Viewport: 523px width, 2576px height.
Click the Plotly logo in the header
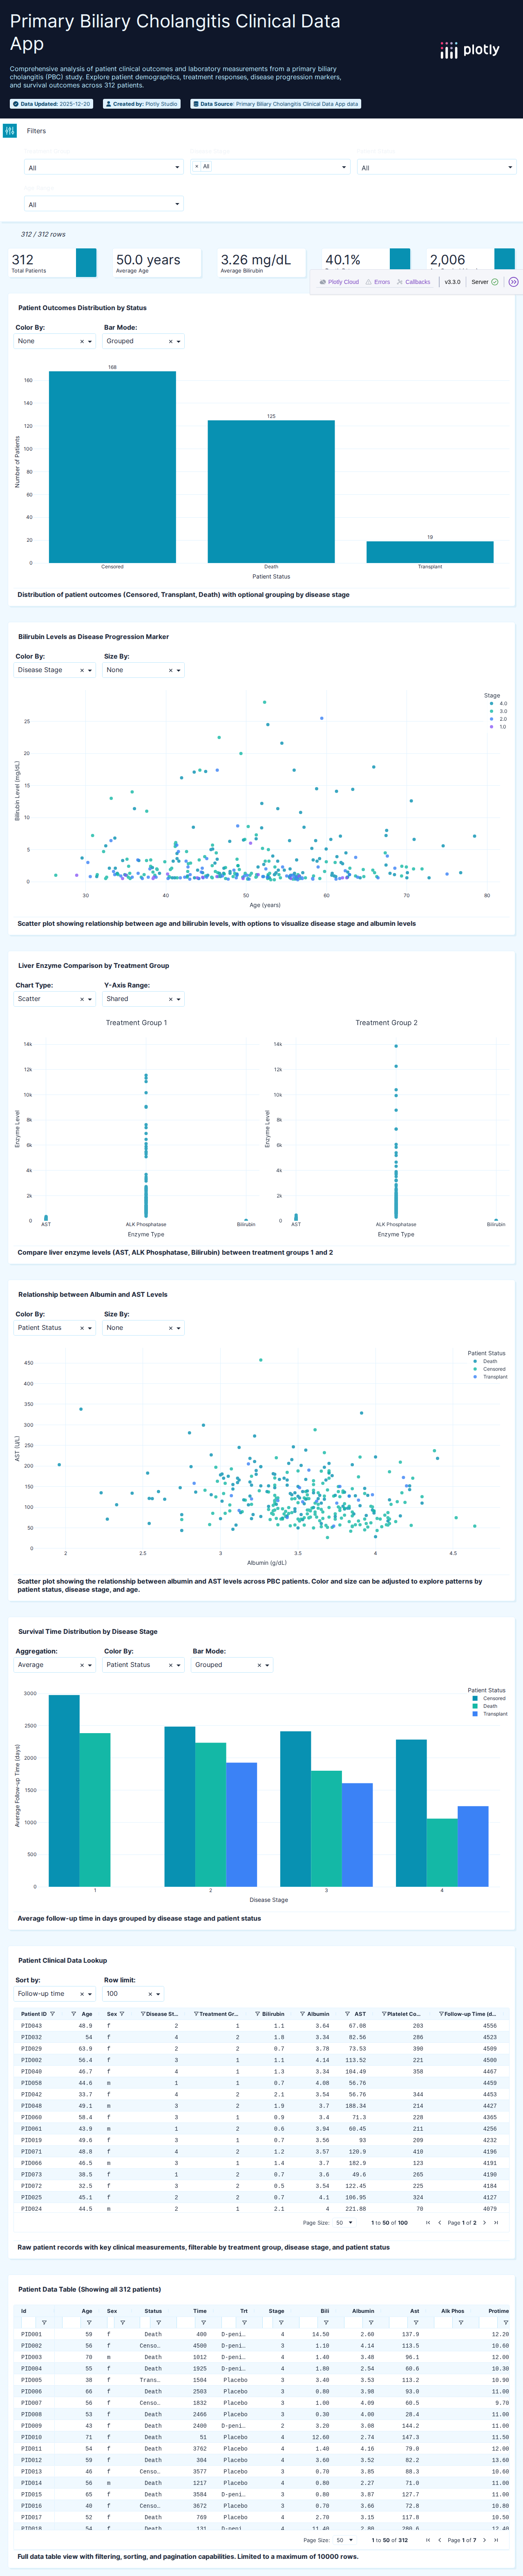(x=469, y=50)
